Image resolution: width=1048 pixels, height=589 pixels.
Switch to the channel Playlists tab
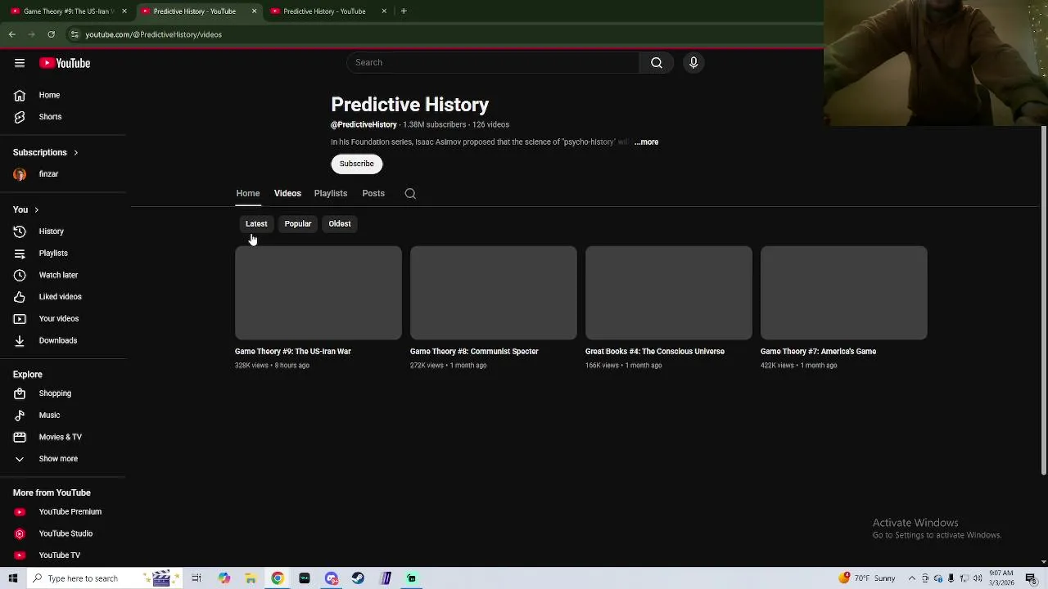(x=331, y=194)
